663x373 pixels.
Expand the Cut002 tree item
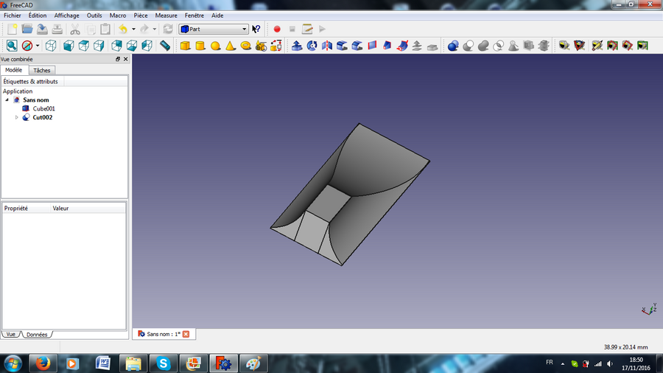[17, 117]
